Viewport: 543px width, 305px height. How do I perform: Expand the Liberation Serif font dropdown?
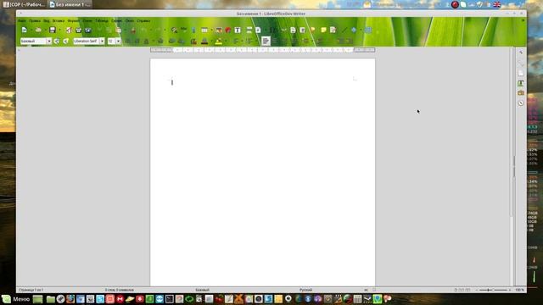[102, 42]
